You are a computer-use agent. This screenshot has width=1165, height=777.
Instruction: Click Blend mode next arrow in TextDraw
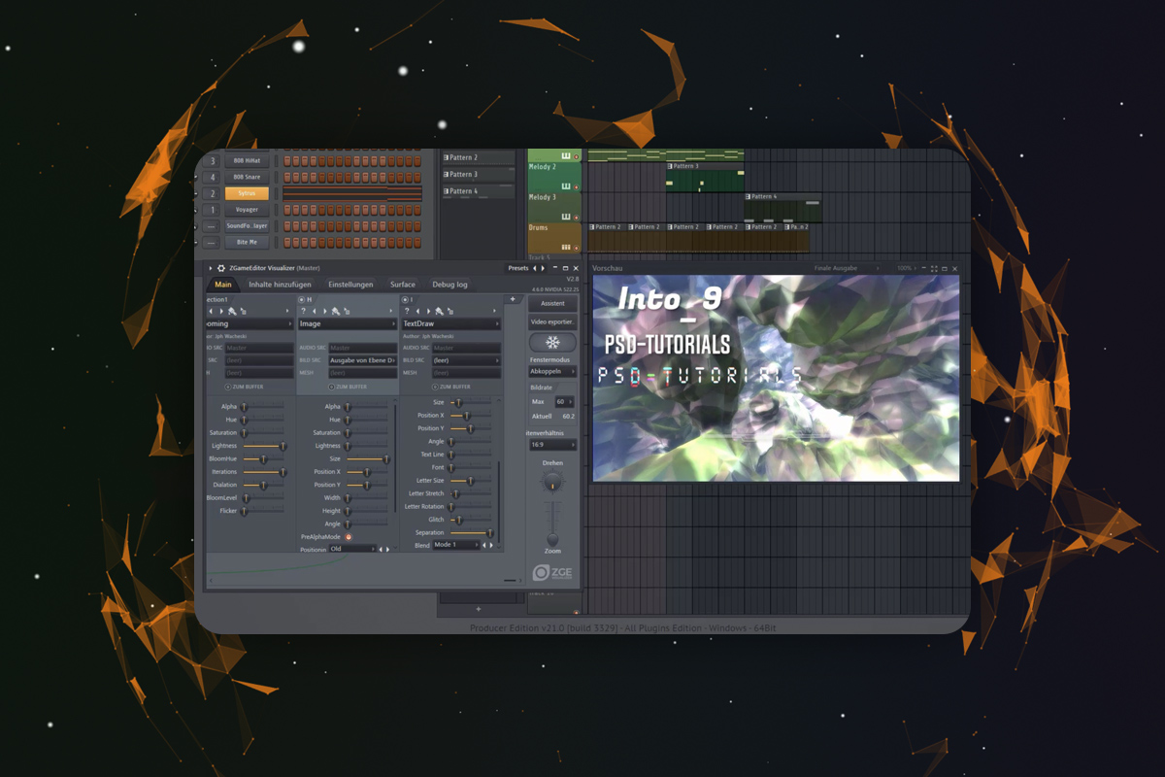(491, 546)
